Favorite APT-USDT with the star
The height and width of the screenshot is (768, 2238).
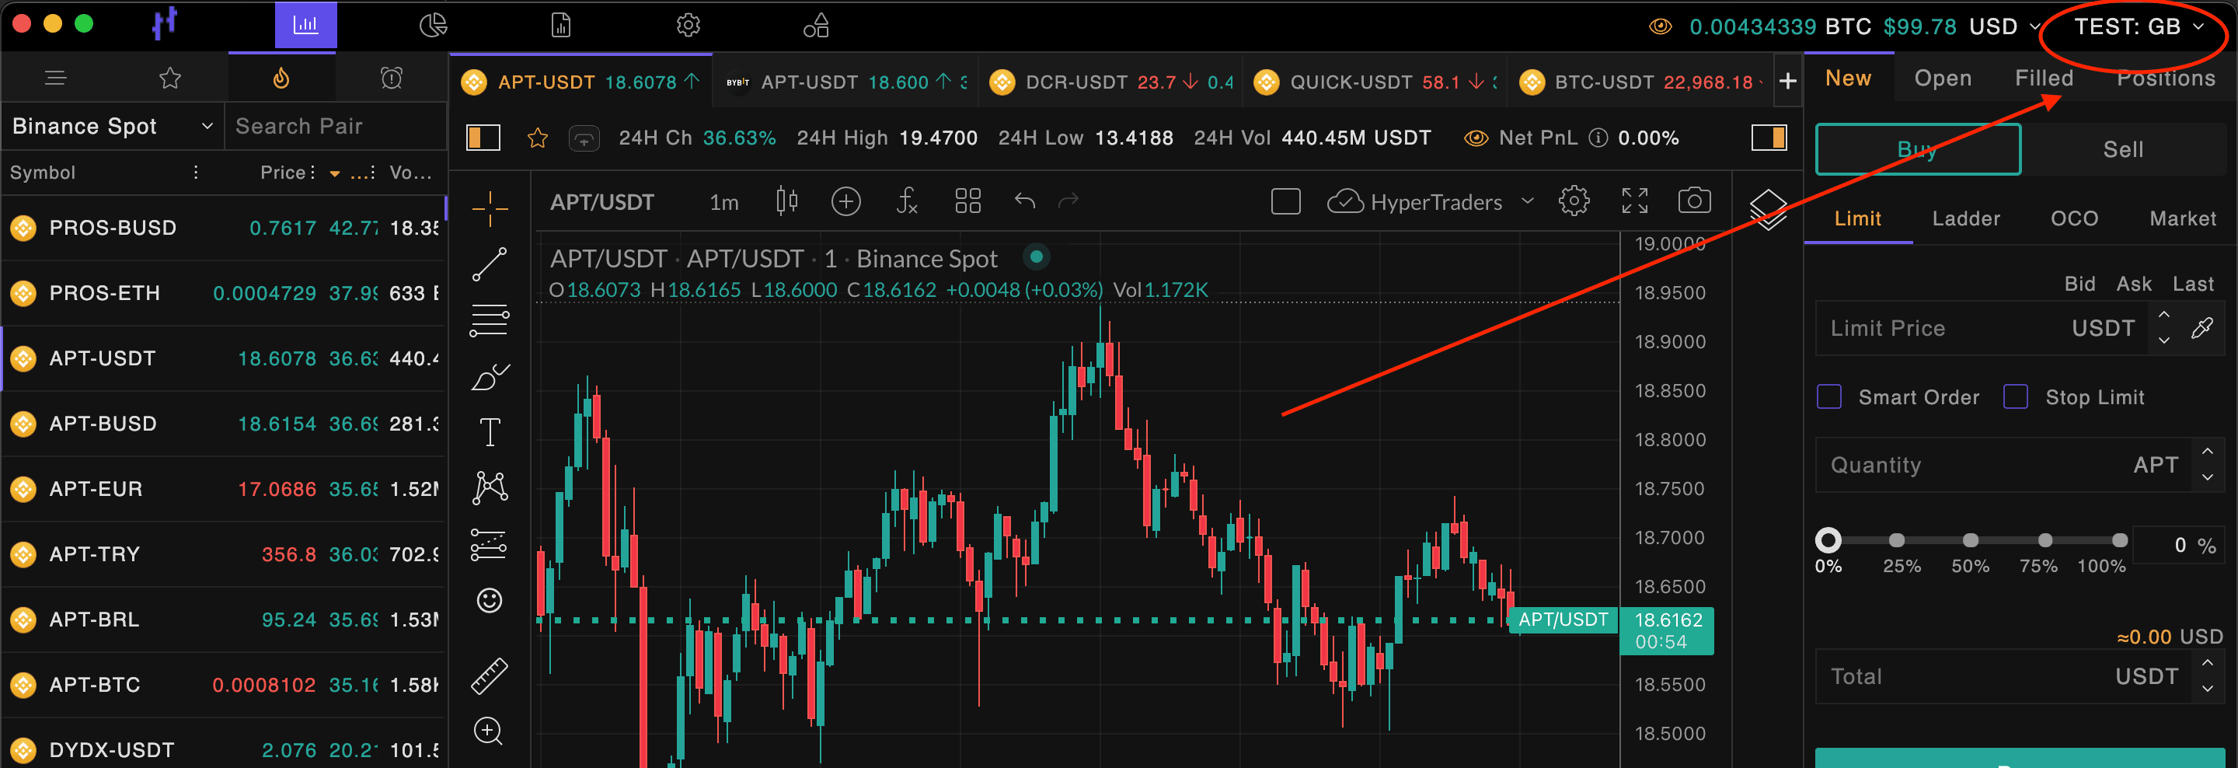(538, 138)
